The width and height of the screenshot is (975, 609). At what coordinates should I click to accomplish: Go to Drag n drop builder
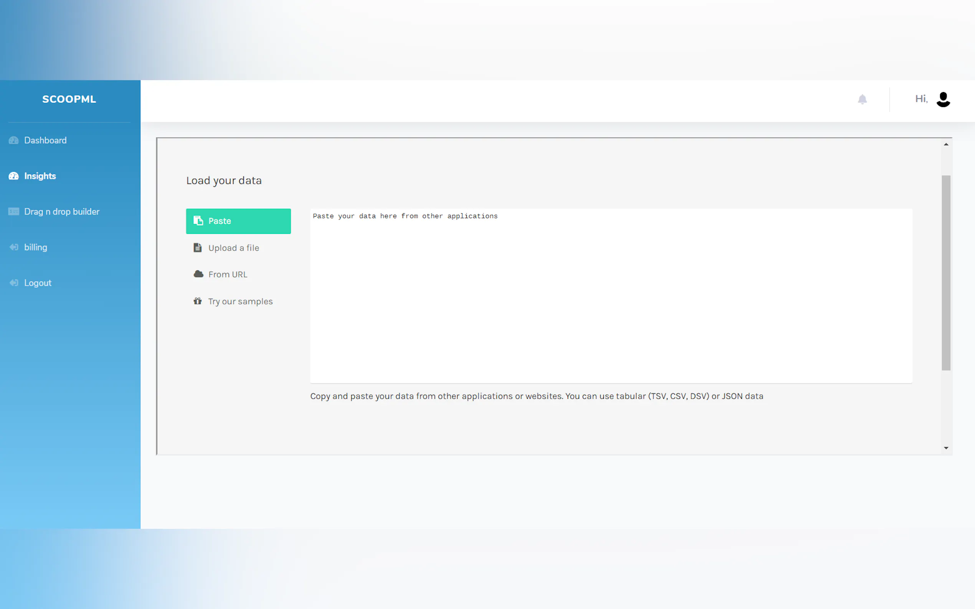point(62,211)
